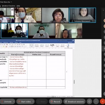Screen dimensions: 105x105
Task: Open Breakout sessions from the control bar
Action: pyautogui.click(x=74, y=101)
